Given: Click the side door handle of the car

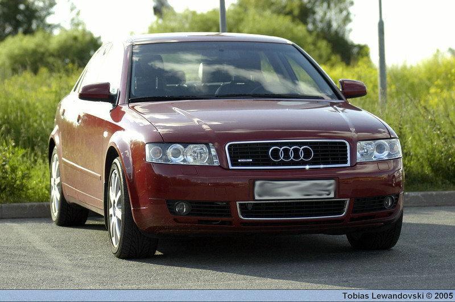Looking at the screenshot, I should point(79,119).
